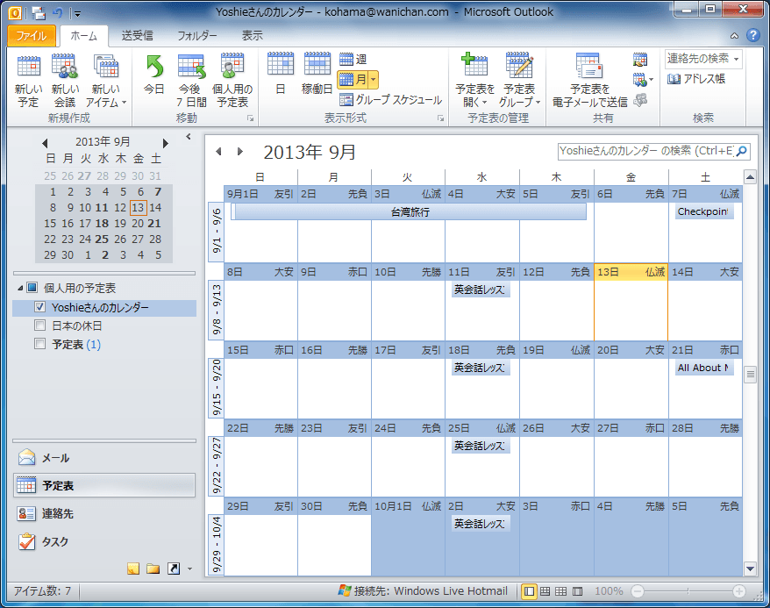Viewport: 770px width, 608px height.
Task: Click share calendar icon in 共有 group
Action: tap(640, 60)
